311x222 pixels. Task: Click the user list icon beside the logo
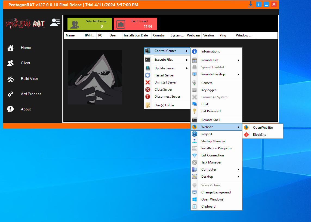pos(55,23)
